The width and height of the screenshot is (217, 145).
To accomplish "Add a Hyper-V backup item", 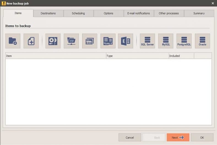I will (x=108, y=41).
